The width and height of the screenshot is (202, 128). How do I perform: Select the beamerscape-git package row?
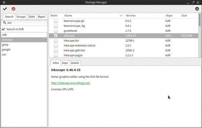[124, 21]
